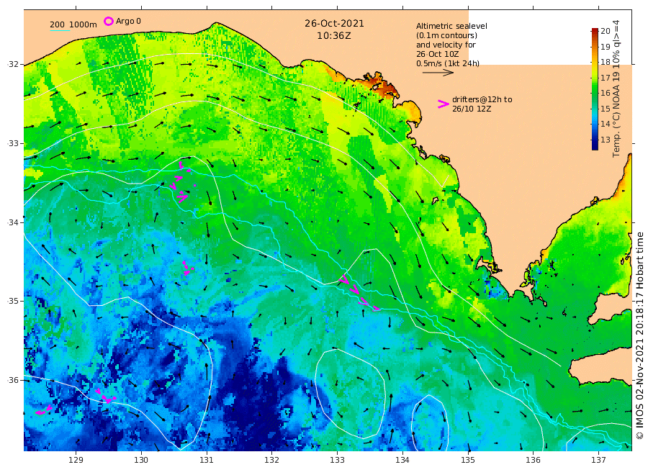The height and width of the screenshot is (475, 648).
Task: Click the date label 26-Oct-2021
Action: [x=334, y=24]
